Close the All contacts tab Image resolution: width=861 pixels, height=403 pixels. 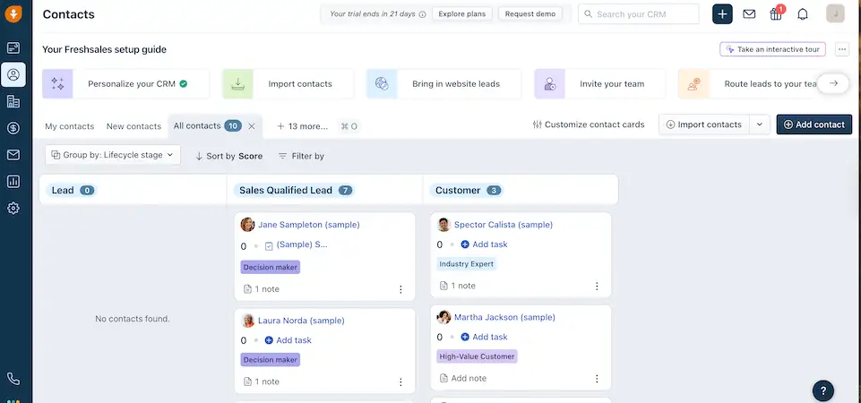point(252,125)
